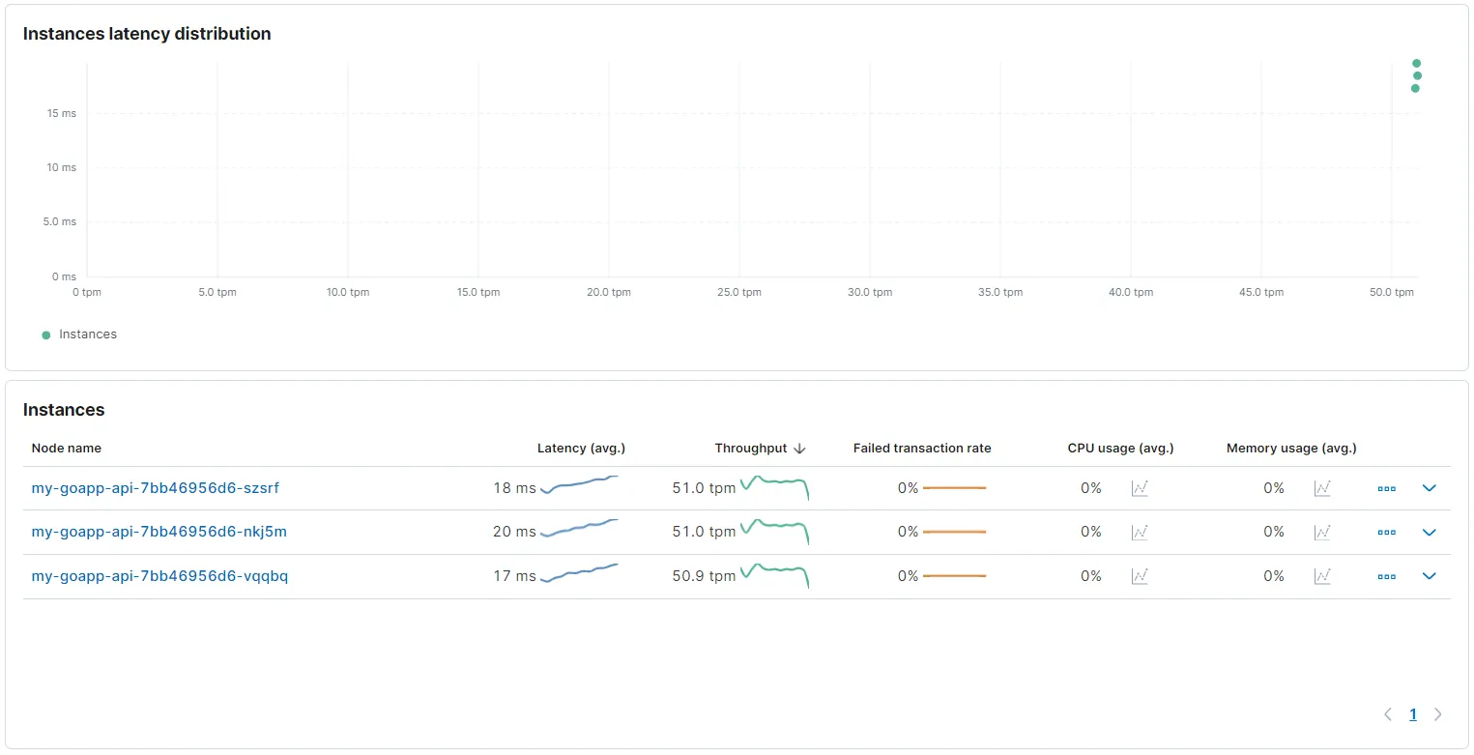The width and height of the screenshot is (1474, 755).
Task: Sort by CPU usage (avg.) column
Action: (1120, 449)
